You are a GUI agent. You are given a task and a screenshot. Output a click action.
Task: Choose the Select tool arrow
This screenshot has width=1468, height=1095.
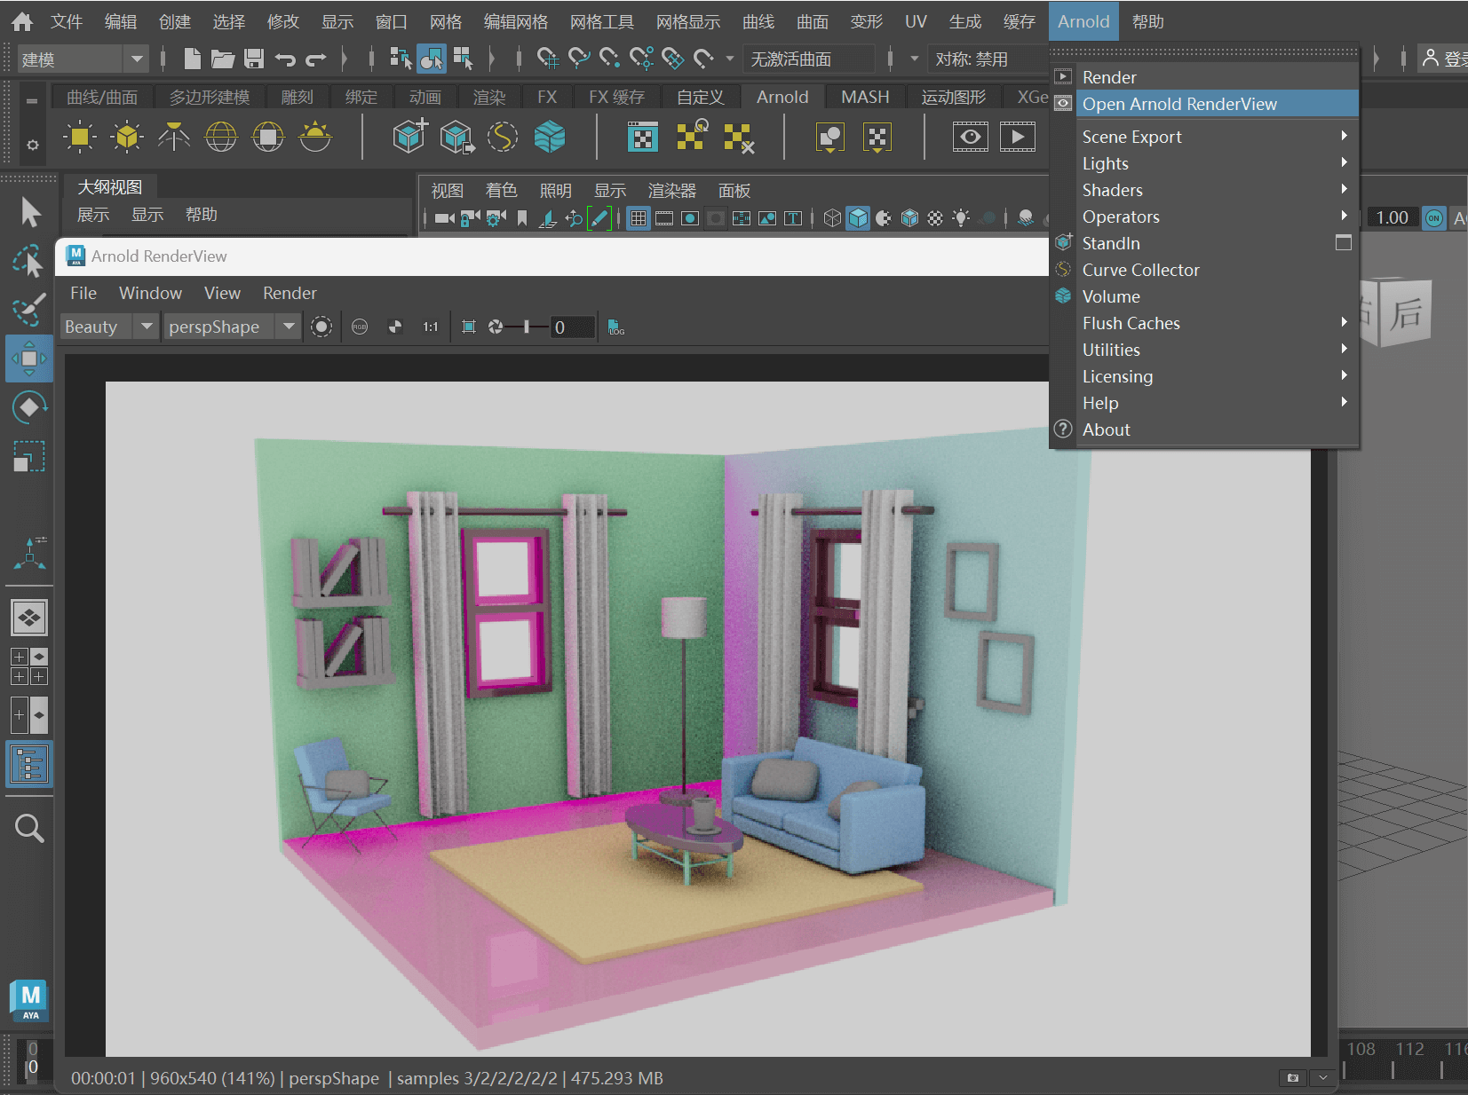tap(30, 213)
